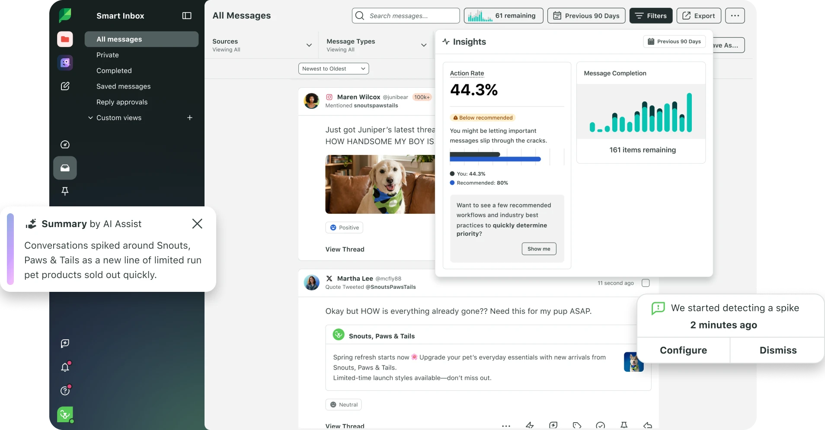Open the help question mark icon
Screen dimensions: 825x430
65,390
